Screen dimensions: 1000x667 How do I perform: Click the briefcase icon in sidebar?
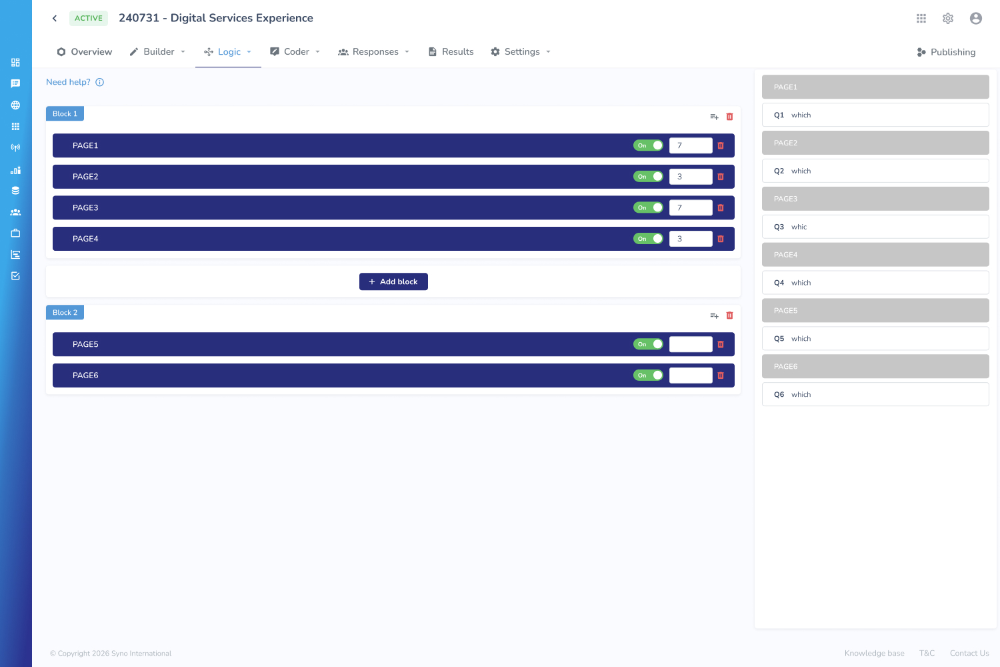[x=15, y=233]
